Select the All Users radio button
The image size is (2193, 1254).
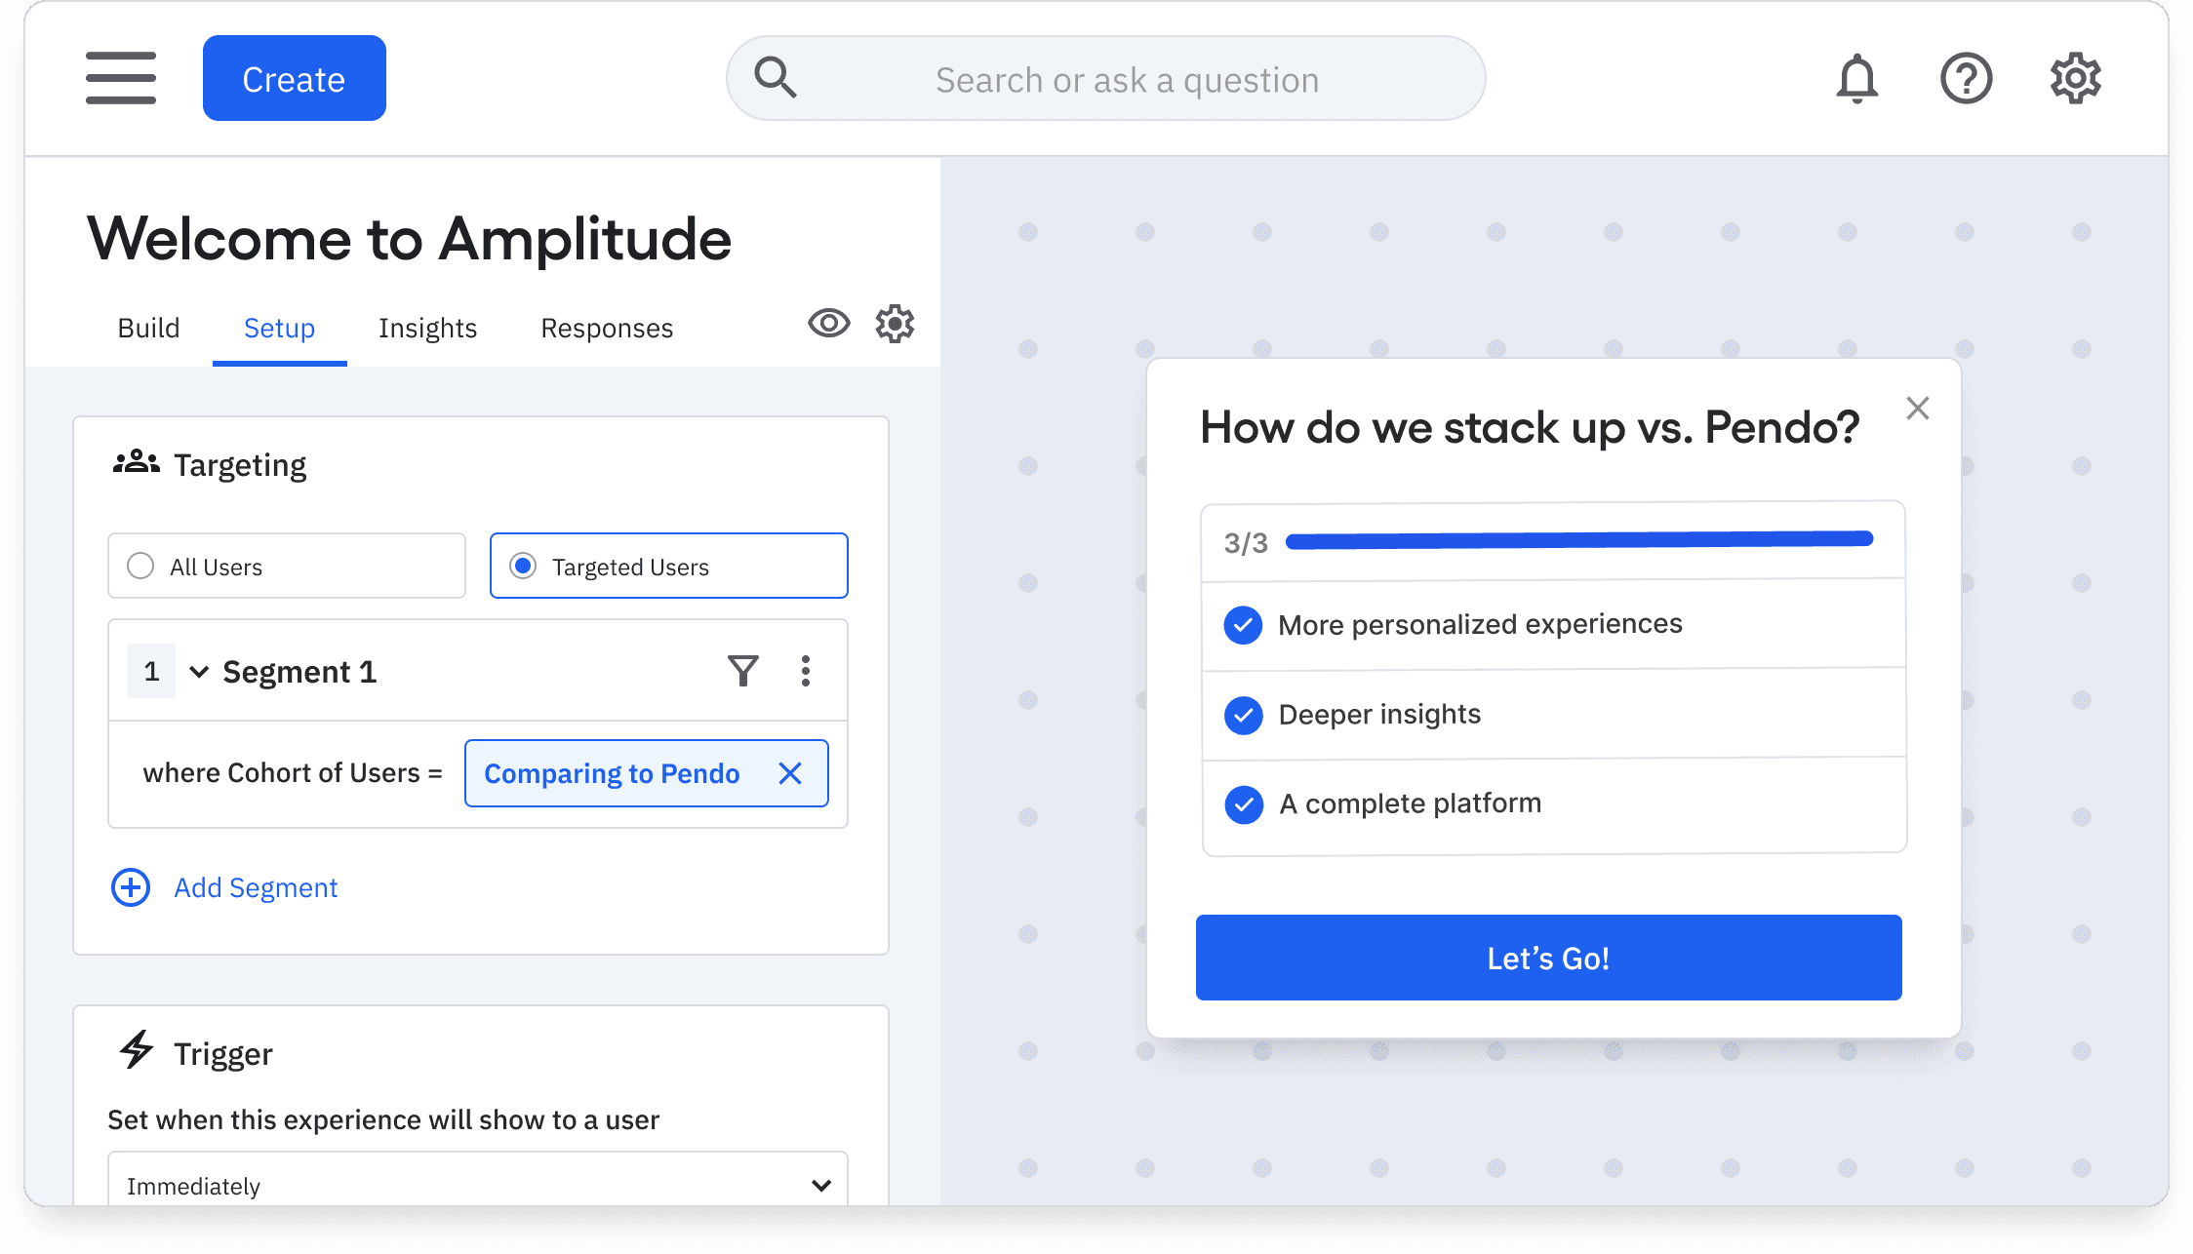[x=140, y=566]
